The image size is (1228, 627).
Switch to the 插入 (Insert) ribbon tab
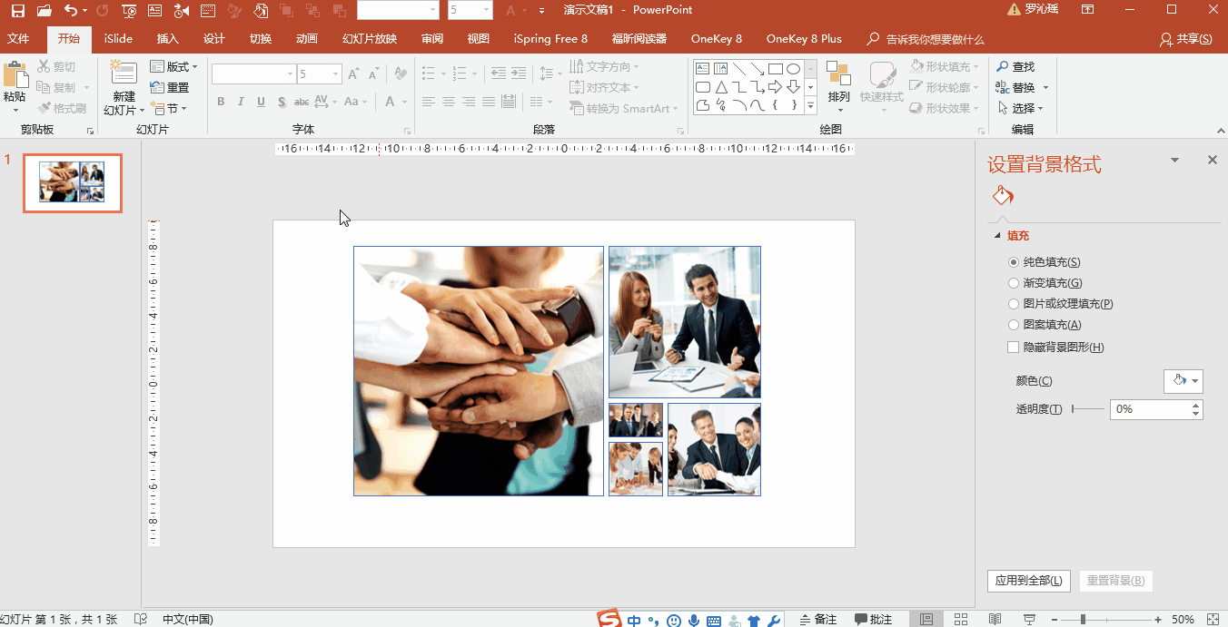coord(167,39)
